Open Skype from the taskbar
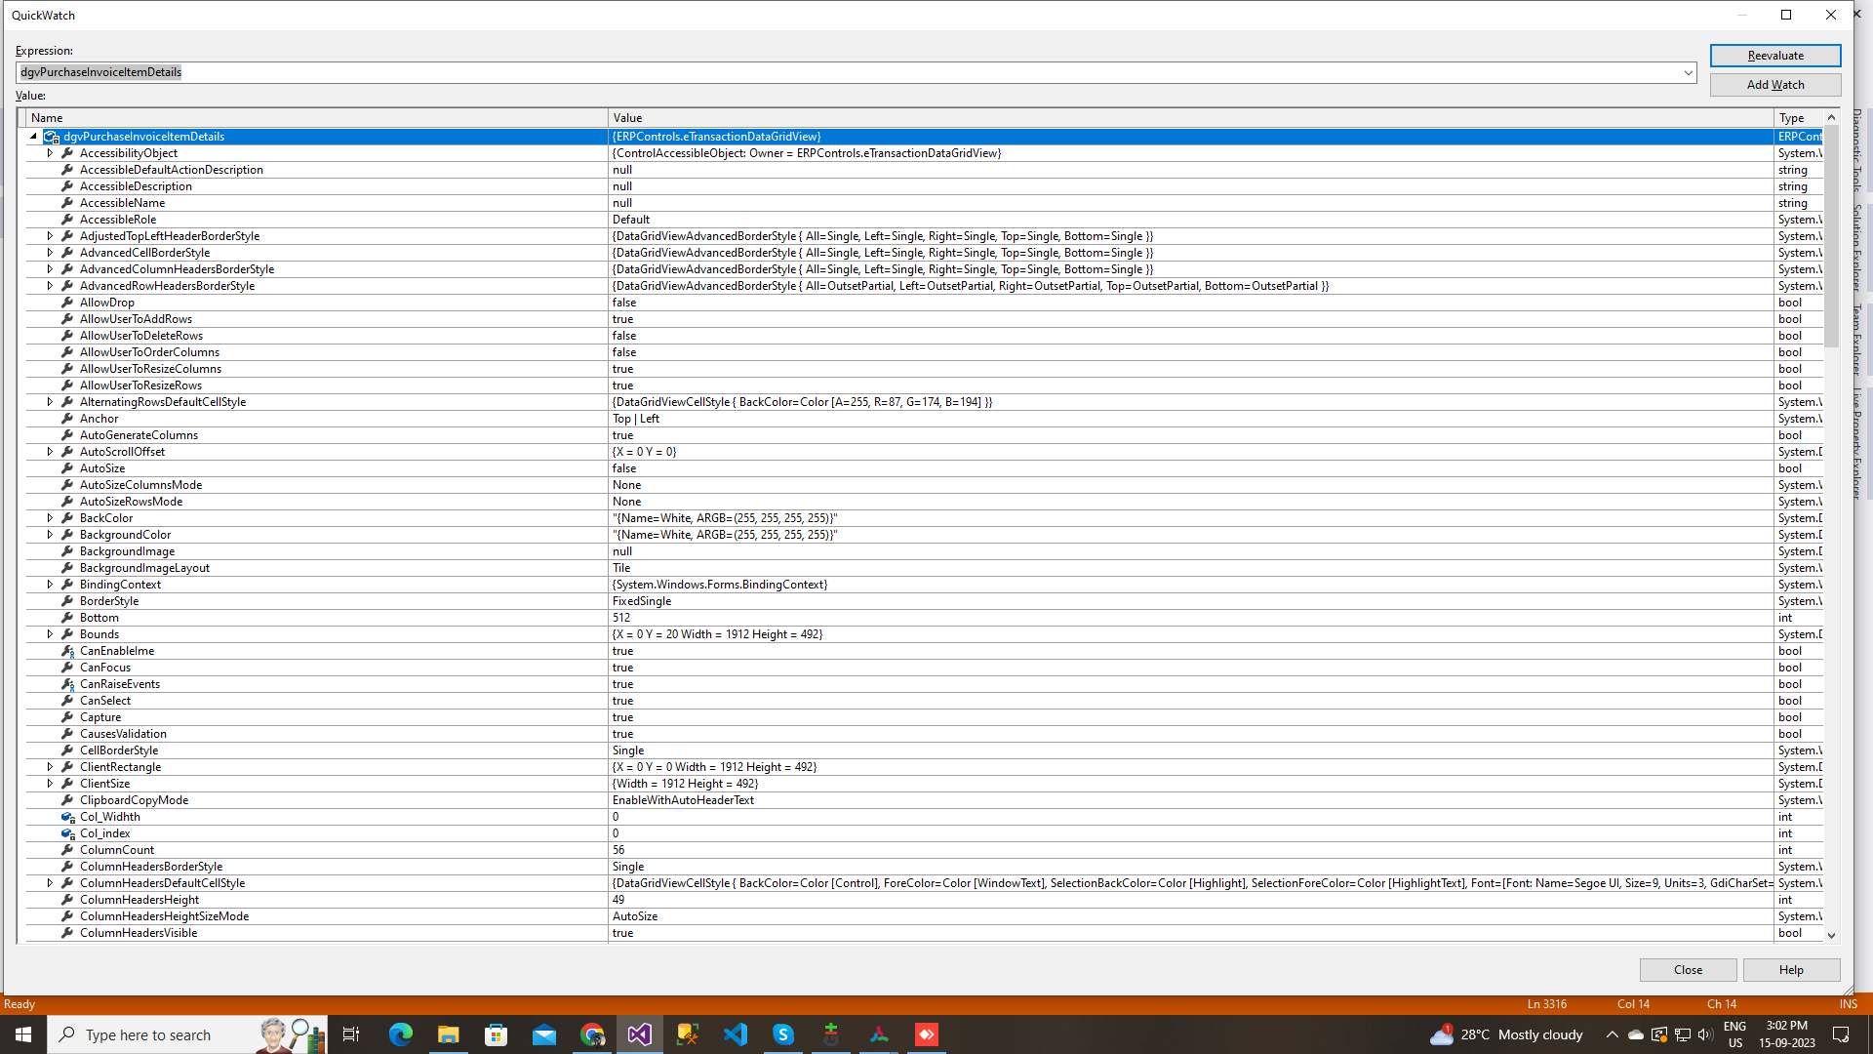 783,1034
